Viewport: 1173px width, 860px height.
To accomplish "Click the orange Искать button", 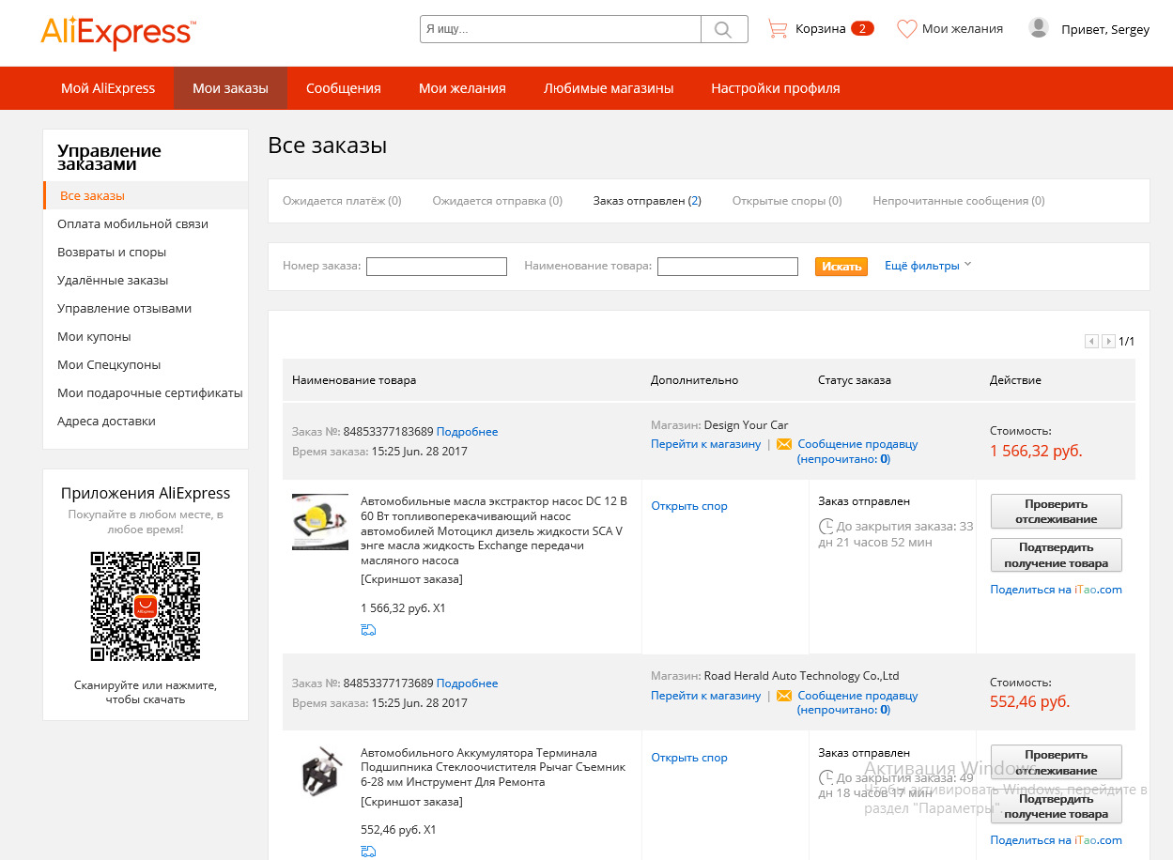I will [x=841, y=267].
